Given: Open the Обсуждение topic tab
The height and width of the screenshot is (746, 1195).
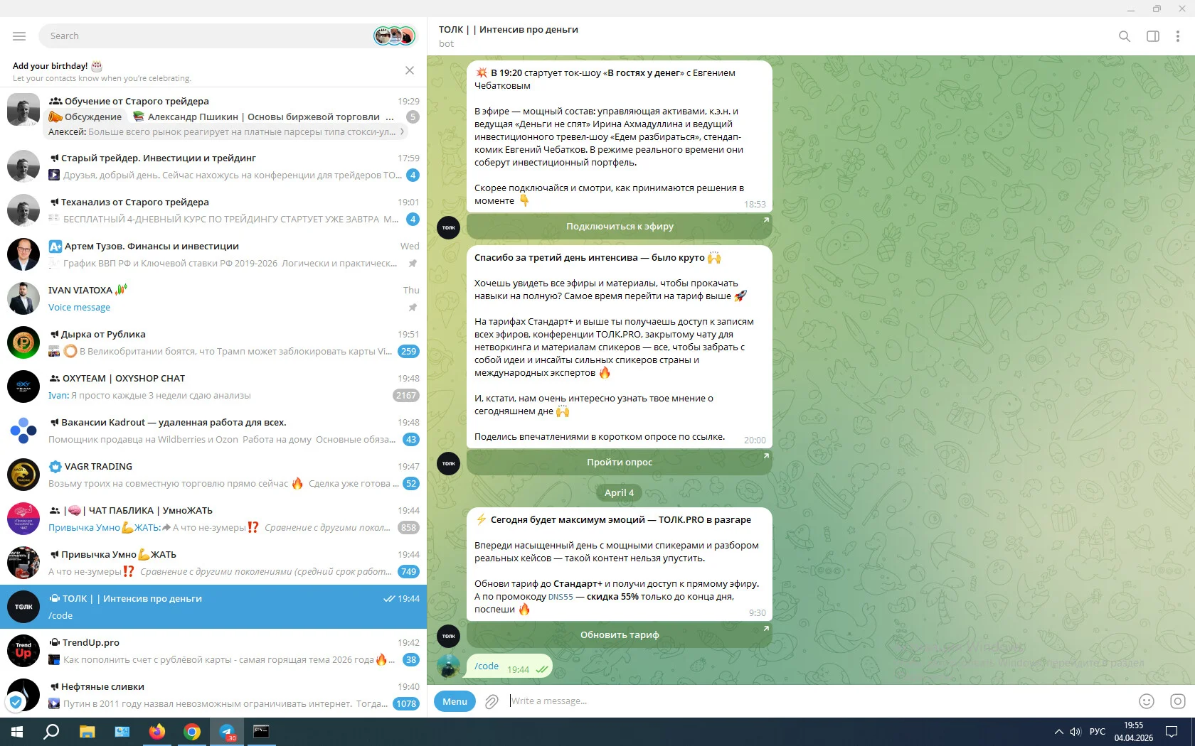Looking at the screenshot, I should [x=85, y=117].
